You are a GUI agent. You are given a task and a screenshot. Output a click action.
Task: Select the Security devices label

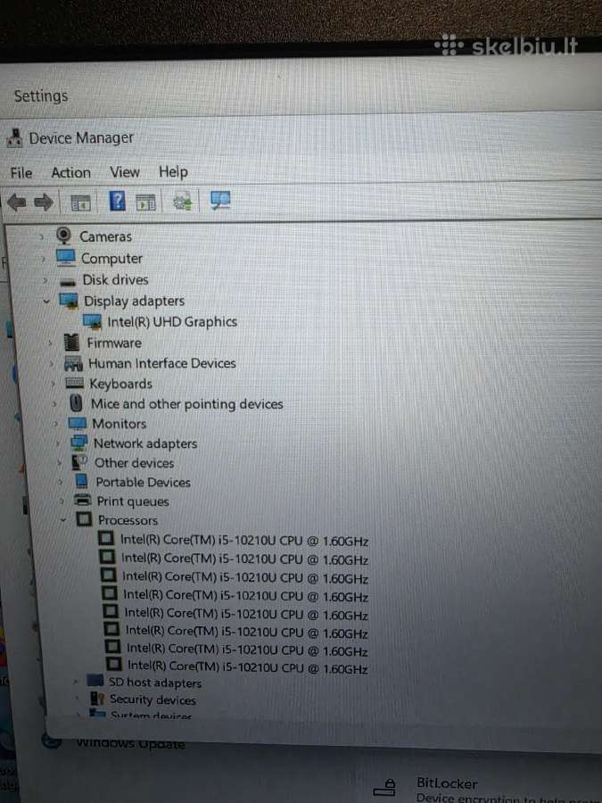[153, 699]
